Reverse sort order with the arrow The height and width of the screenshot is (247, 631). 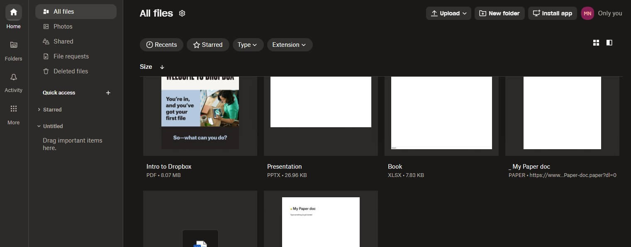coord(162,67)
